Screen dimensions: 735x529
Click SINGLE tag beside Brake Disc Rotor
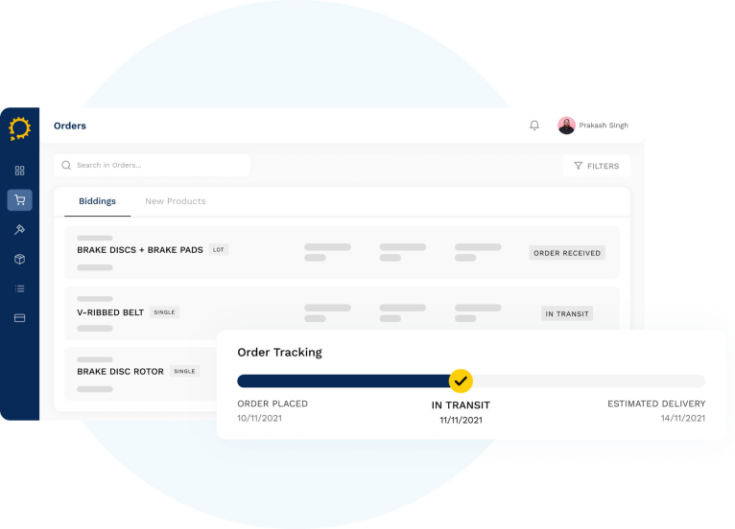click(x=184, y=371)
